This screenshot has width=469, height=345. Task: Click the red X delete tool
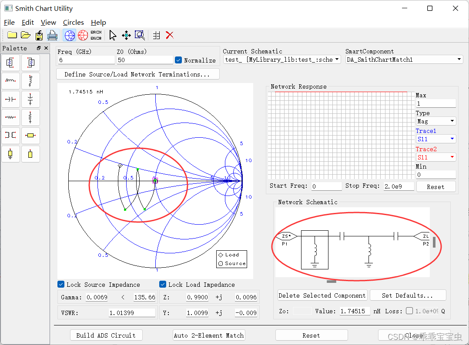tap(170, 35)
